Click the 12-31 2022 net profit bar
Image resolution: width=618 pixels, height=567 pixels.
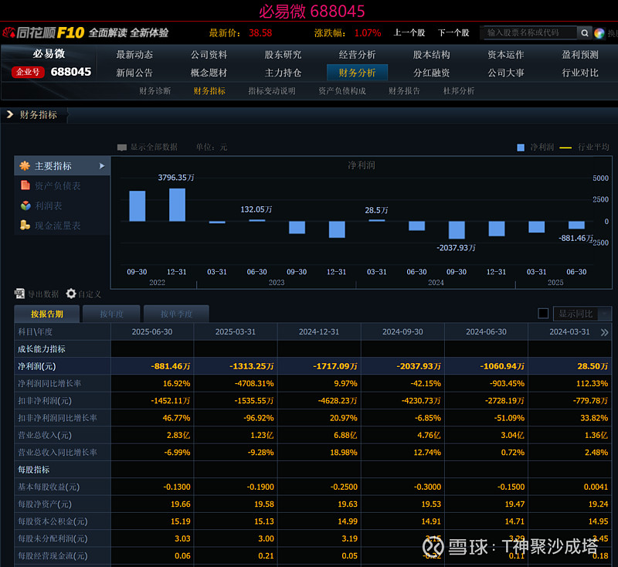click(x=177, y=205)
